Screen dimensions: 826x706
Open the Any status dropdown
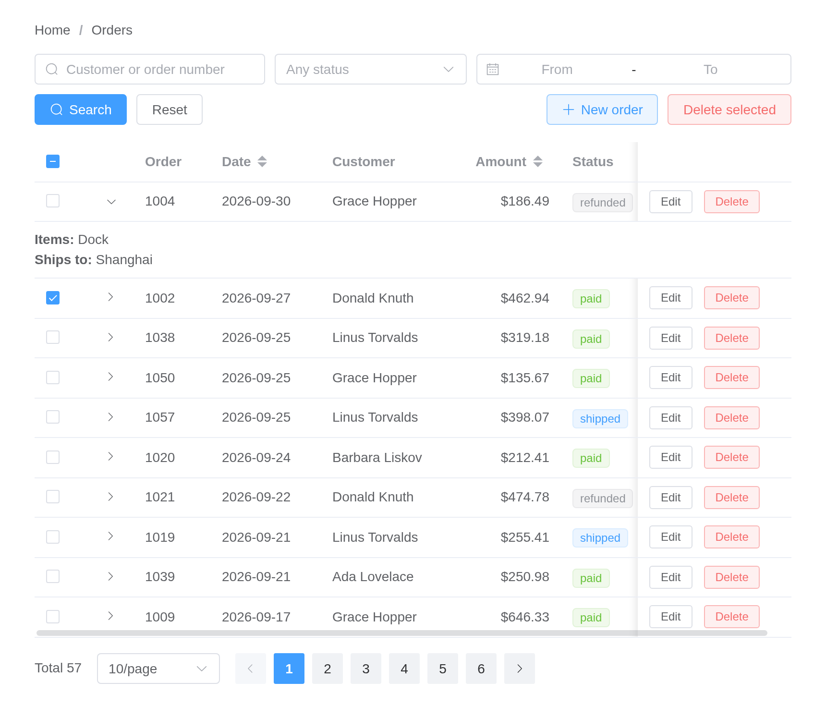click(371, 69)
